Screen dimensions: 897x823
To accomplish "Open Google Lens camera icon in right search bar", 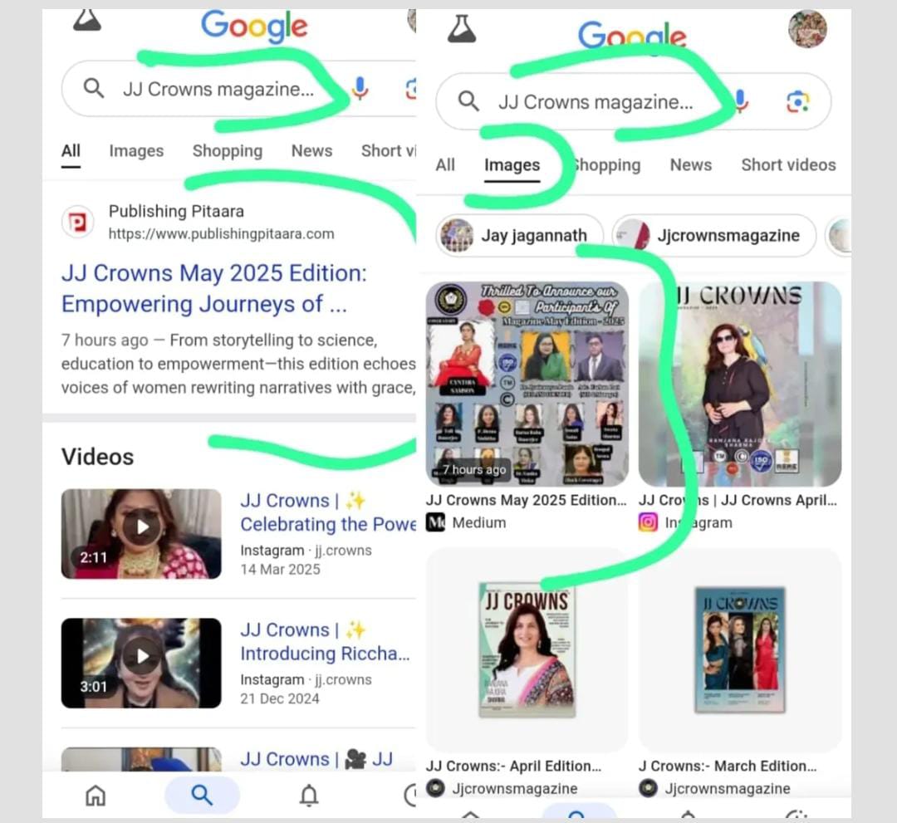I will [797, 101].
